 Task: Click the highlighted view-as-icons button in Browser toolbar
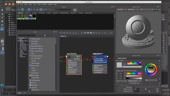coord(29,10)
